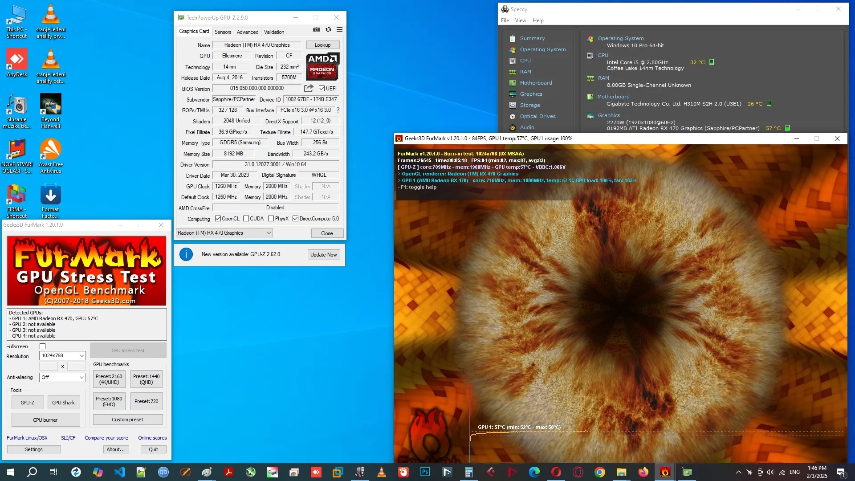Open Summary section icon in Speccy
855x481 pixels.
coord(513,38)
